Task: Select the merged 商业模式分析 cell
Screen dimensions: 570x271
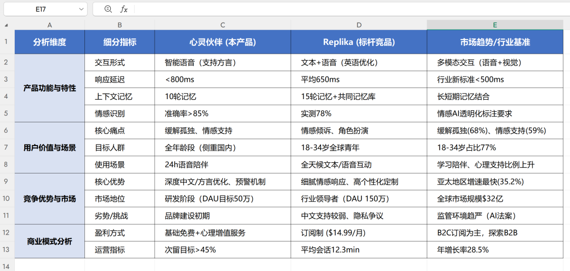Action: pos(50,241)
